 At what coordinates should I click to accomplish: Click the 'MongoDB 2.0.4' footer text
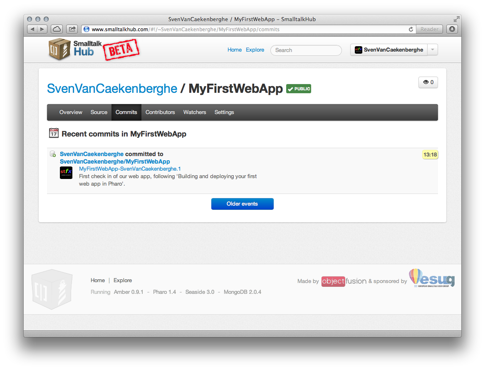coord(242,292)
